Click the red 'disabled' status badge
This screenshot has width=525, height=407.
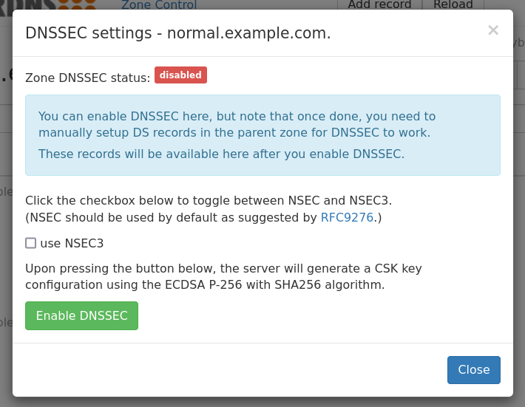(180, 75)
